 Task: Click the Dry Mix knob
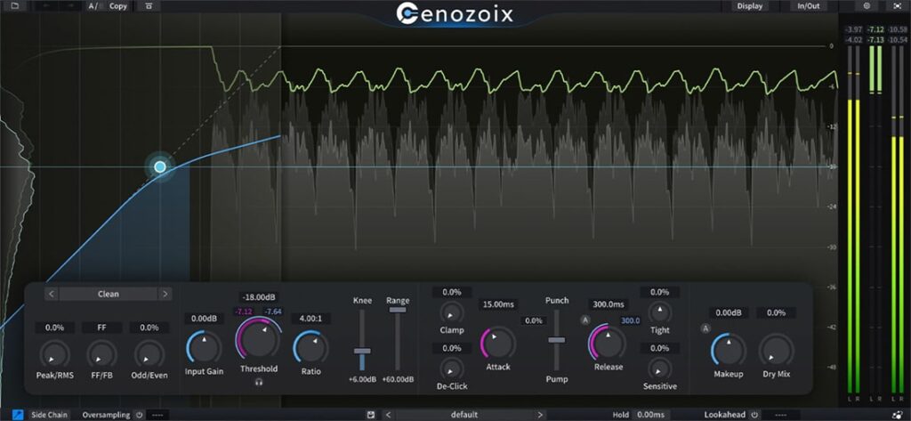click(x=776, y=350)
